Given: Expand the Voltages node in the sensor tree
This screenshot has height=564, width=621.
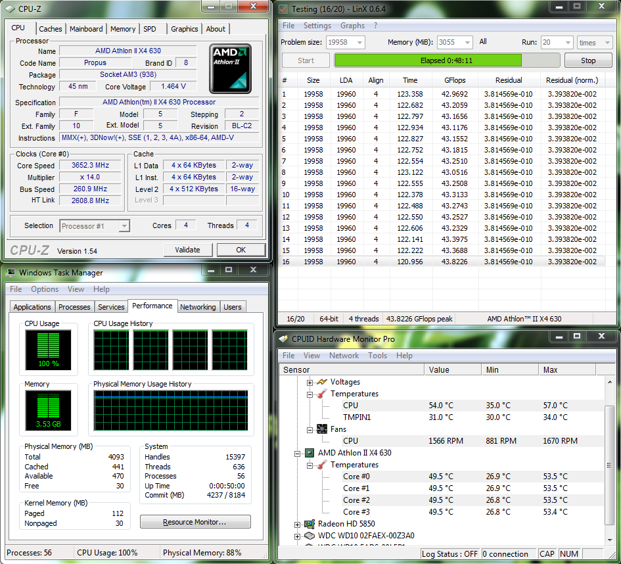Looking at the screenshot, I should (310, 382).
